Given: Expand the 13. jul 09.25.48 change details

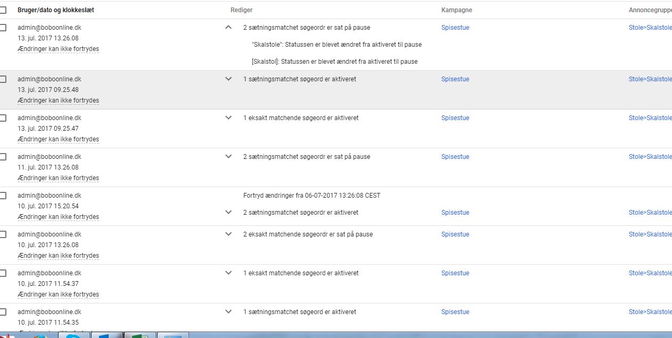Looking at the screenshot, I should point(228,79).
